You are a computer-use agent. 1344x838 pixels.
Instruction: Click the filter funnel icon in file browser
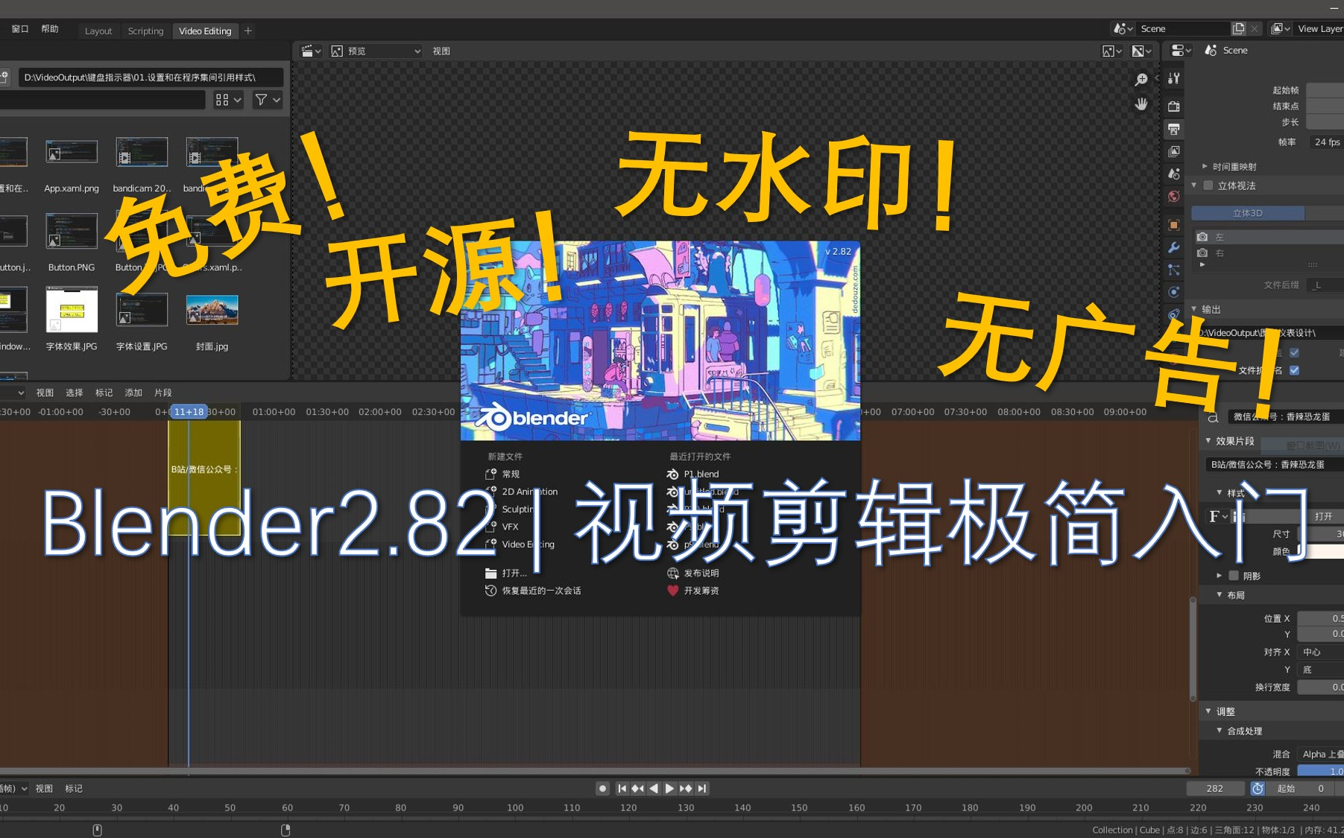[x=260, y=99]
